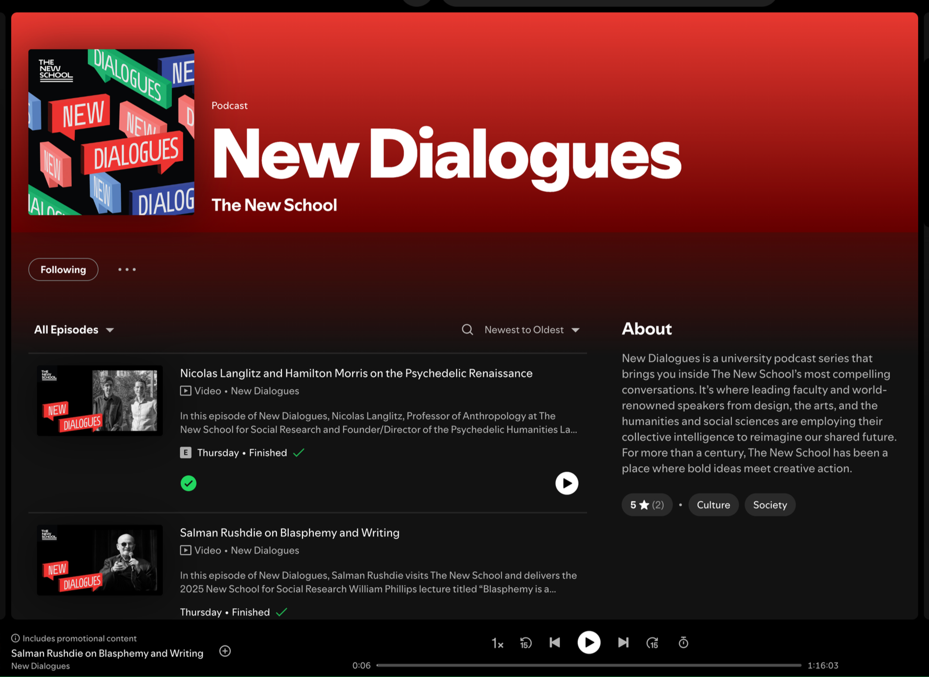Screen dimensions: 929x677
Task: Select the Society category tag
Action: coord(770,505)
